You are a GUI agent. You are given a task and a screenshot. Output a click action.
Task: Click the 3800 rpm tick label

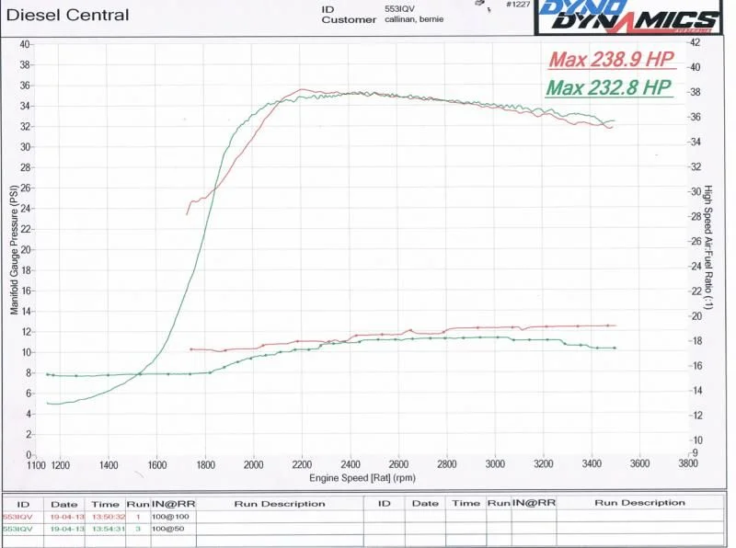coord(686,465)
